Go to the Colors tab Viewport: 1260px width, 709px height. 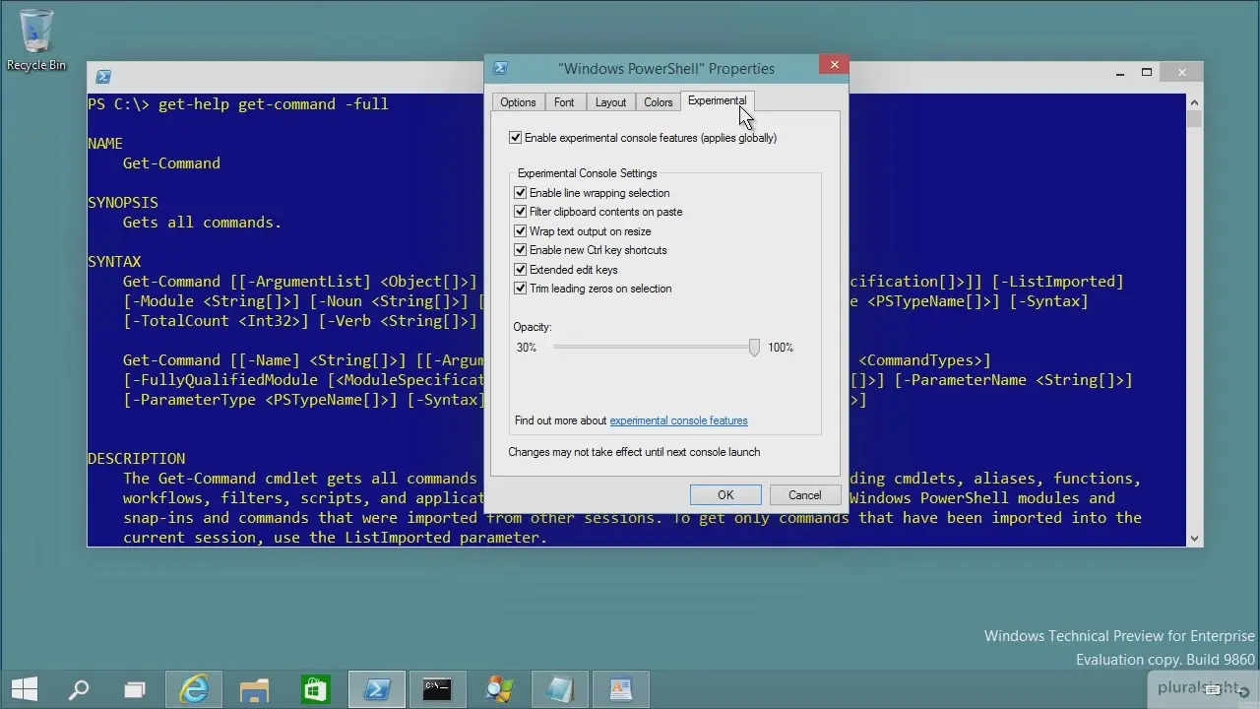point(659,102)
